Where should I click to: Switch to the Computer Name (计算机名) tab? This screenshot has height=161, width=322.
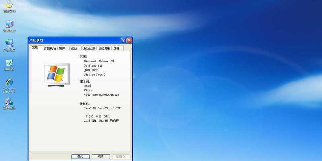(x=50, y=48)
